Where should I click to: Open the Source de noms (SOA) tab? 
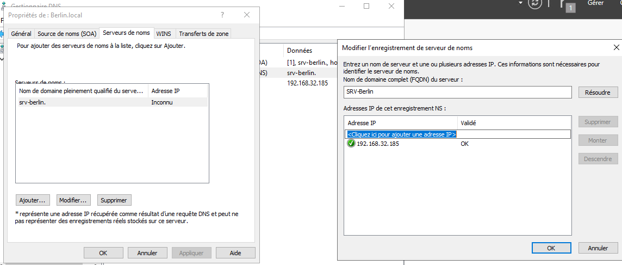click(x=66, y=34)
